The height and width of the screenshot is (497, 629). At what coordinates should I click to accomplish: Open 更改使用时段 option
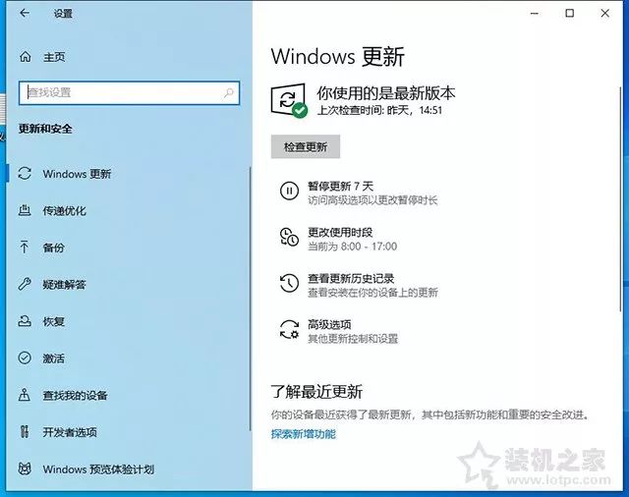(340, 232)
